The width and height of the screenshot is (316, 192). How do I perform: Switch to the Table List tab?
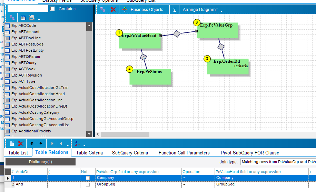point(18,153)
